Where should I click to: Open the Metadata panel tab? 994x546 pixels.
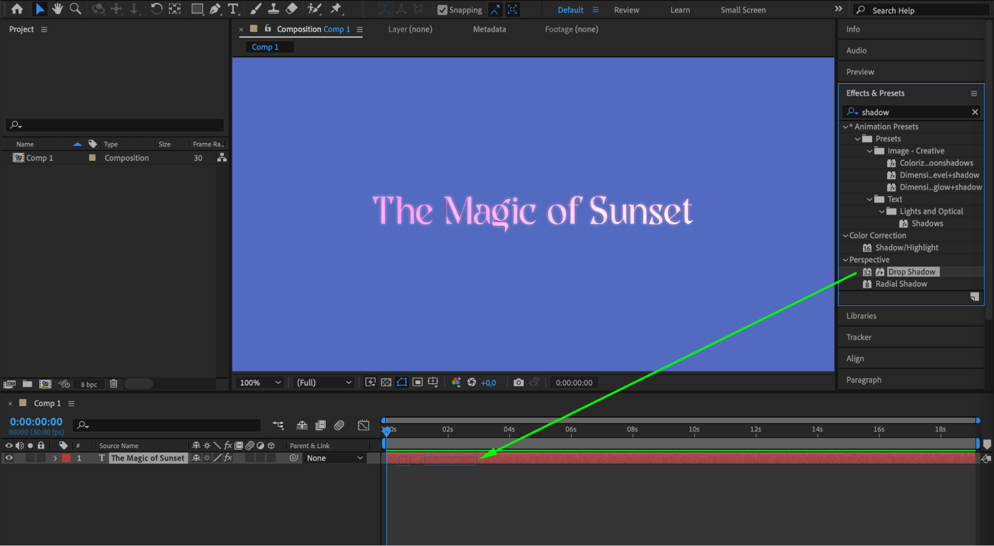point(489,29)
